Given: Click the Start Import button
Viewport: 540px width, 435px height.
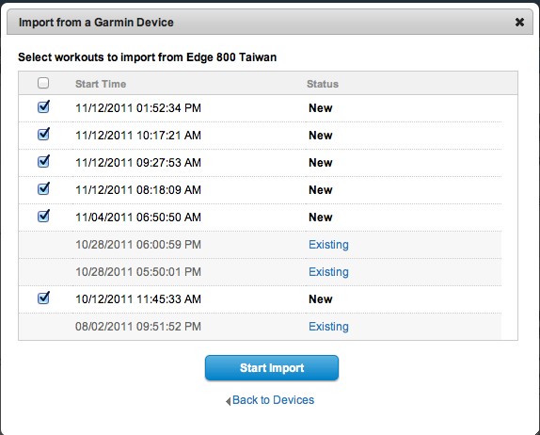Looking at the screenshot, I should pyautogui.click(x=272, y=368).
